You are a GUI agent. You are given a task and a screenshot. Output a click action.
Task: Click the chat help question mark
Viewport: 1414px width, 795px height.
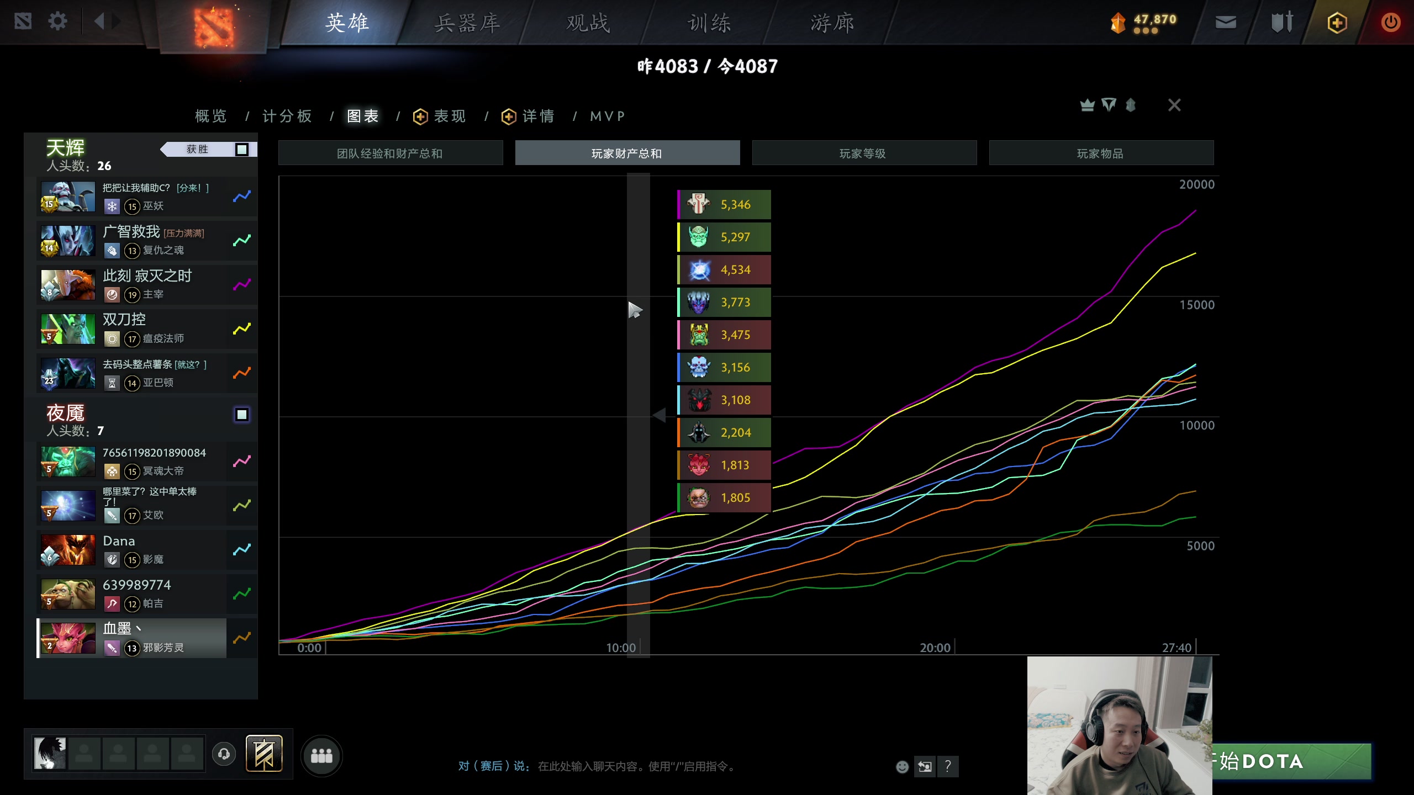click(x=948, y=766)
